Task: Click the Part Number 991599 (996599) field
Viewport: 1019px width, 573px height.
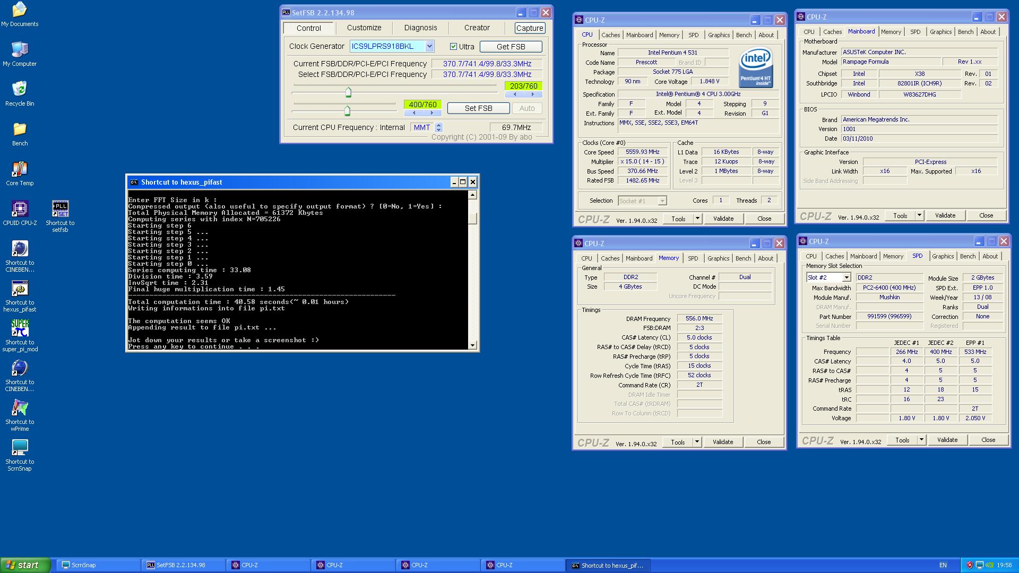Action: click(889, 316)
